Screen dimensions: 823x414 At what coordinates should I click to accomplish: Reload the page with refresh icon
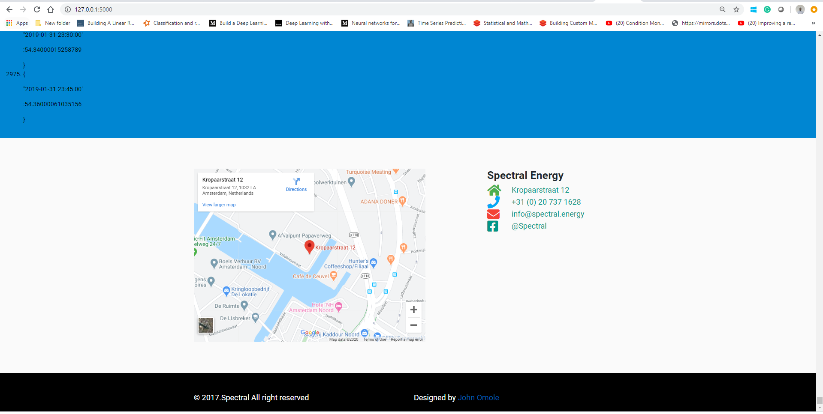pyautogui.click(x=37, y=9)
